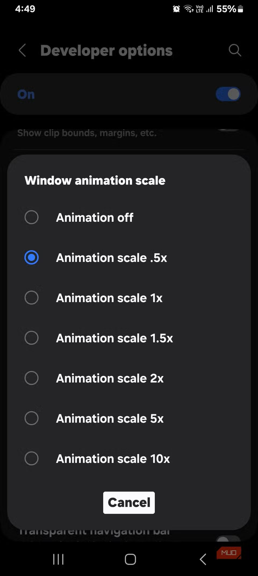This screenshot has width=258, height=576.
Task: Turn off the Developer options On switch
Action: [228, 94]
